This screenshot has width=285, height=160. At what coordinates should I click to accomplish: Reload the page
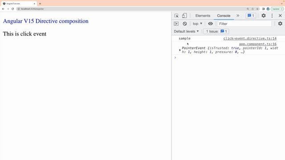pyautogui.click(x=13, y=9)
